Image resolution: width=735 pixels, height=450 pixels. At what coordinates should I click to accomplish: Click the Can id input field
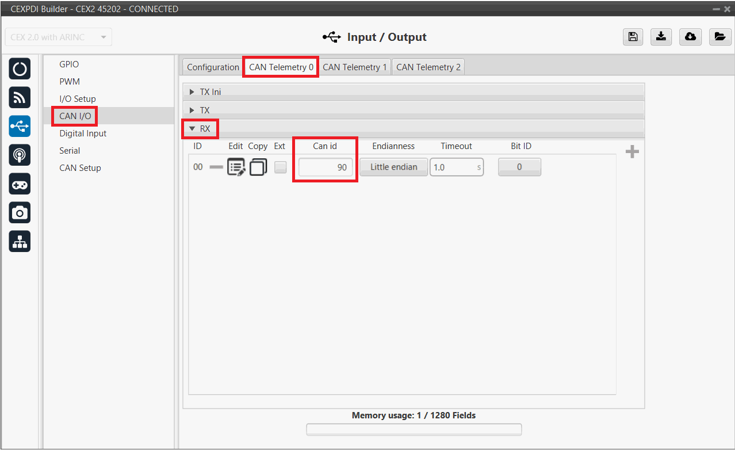click(325, 167)
